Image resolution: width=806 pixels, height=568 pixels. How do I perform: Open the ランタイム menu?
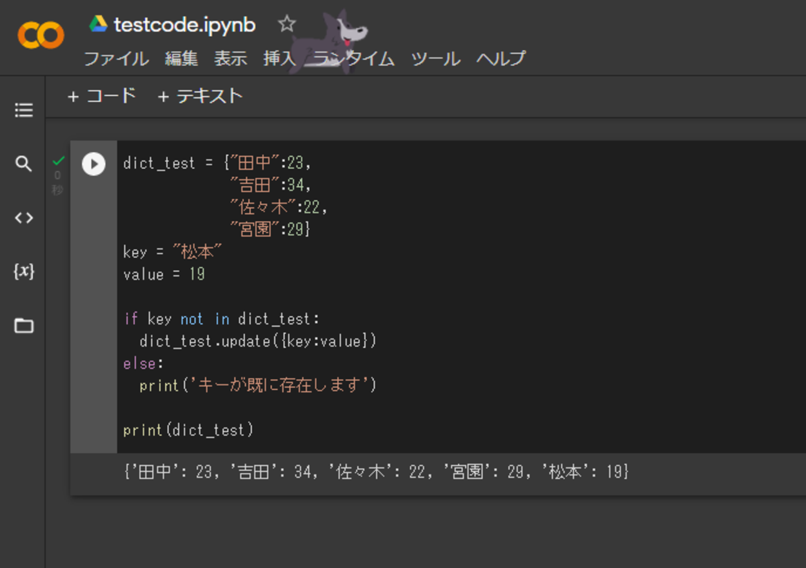tap(354, 59)
